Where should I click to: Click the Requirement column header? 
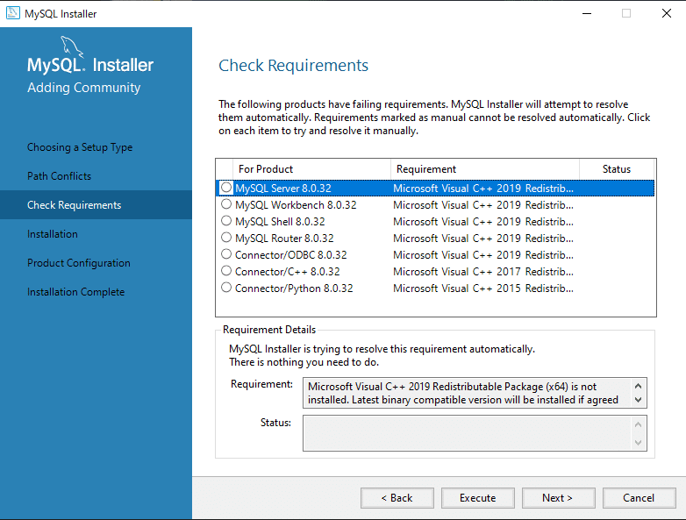[485, 169]
